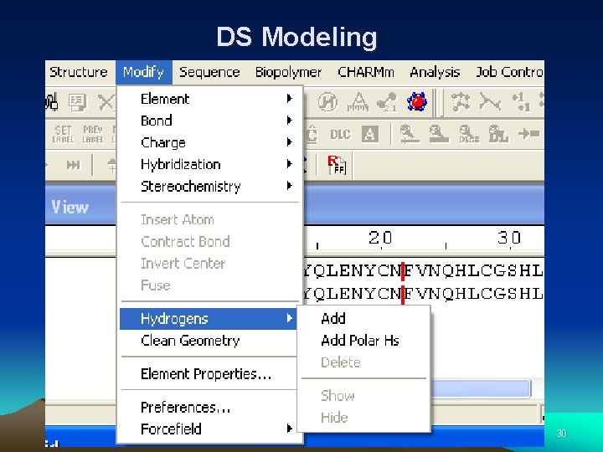
Task: Click the right-arrow with bar icon
Action: tap(528, 134)
